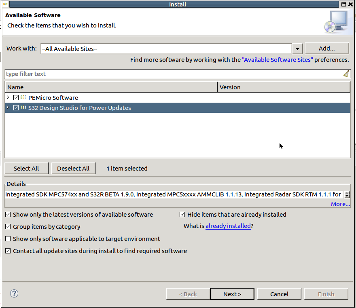Open the help question mark icon
Viewport: 356px width, 308px height.
pos(14,293)
